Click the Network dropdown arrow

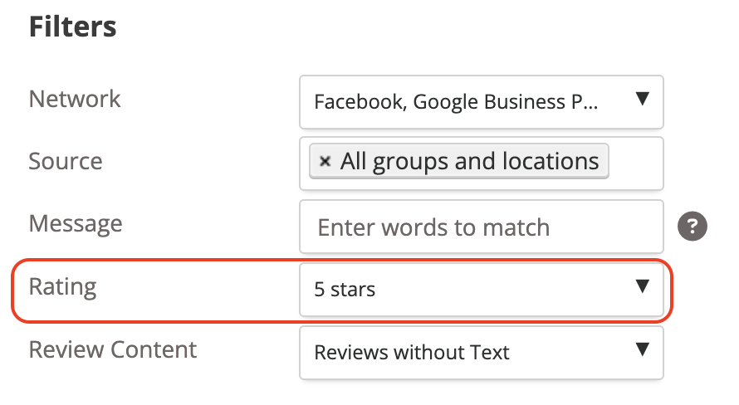coord(643,99)
